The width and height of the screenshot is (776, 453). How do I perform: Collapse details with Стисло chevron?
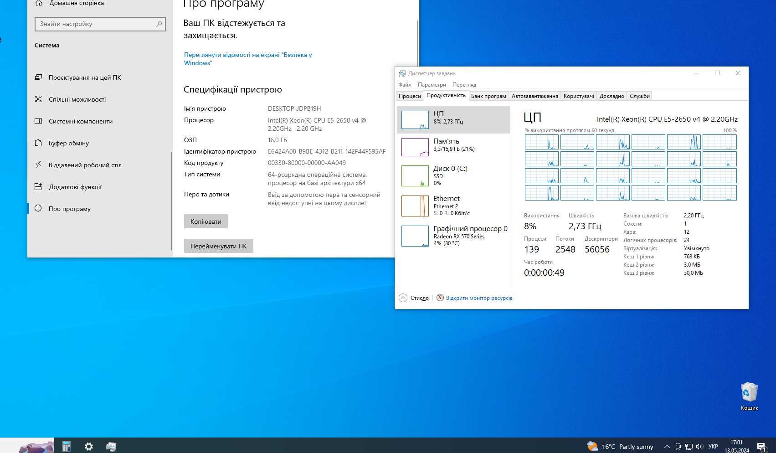[403, 298]
